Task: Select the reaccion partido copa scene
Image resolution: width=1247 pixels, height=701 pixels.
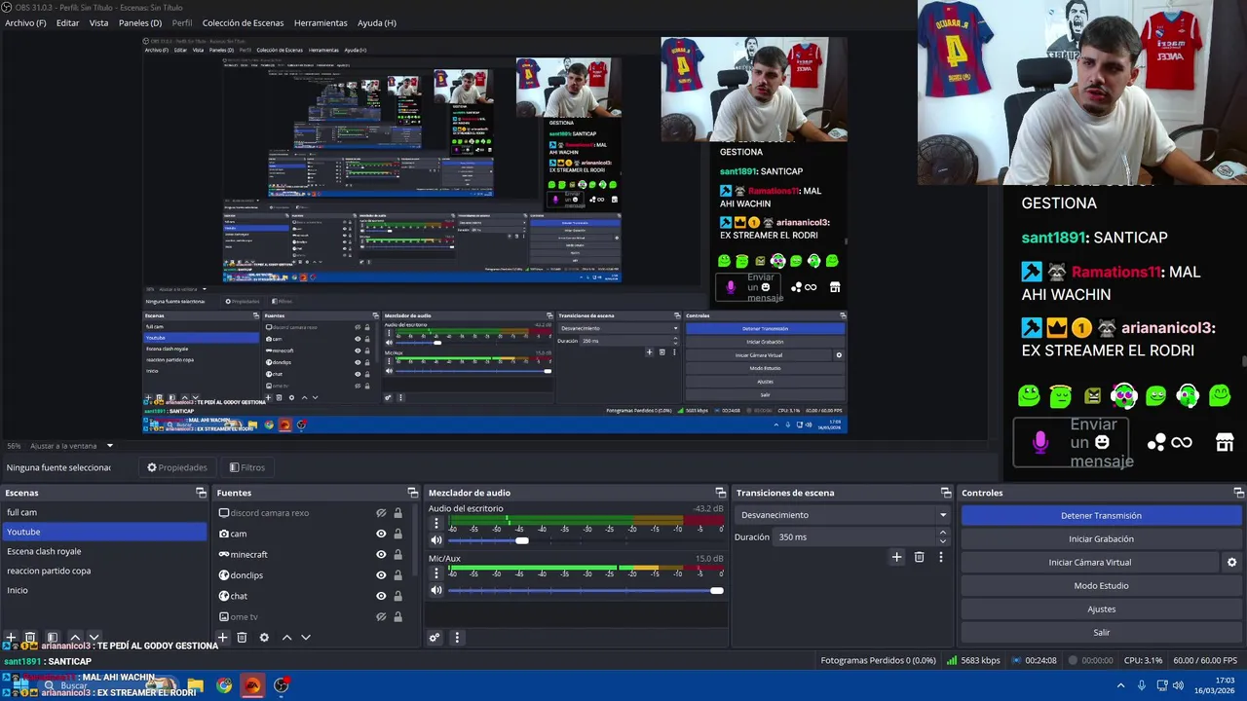Action: point(104,571)
